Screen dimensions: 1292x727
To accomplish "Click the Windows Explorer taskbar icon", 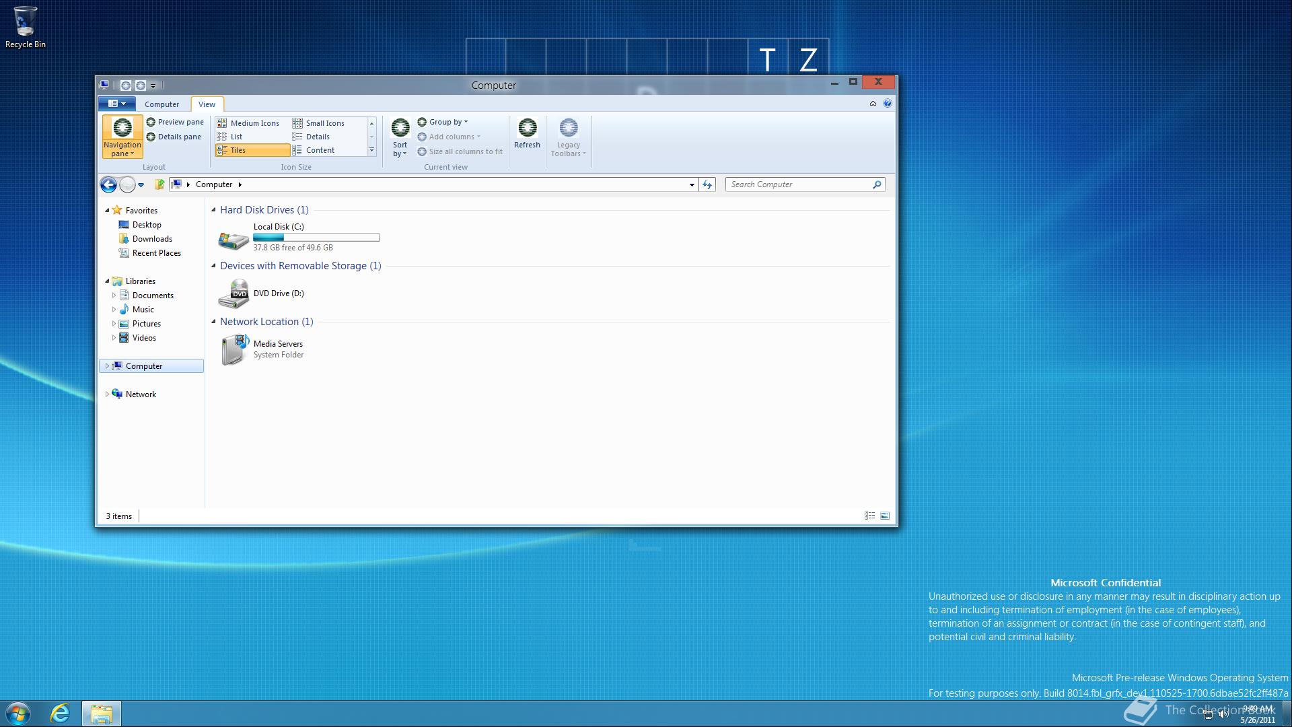I will [x=101, y=714].
